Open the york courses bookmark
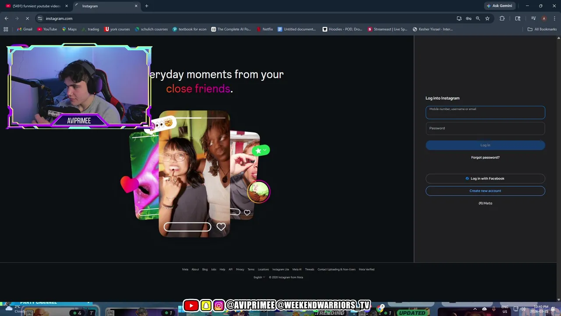Image resolution: width=561 pixels, height=316 pixels. pyautogui.click(x=117, y=29)
